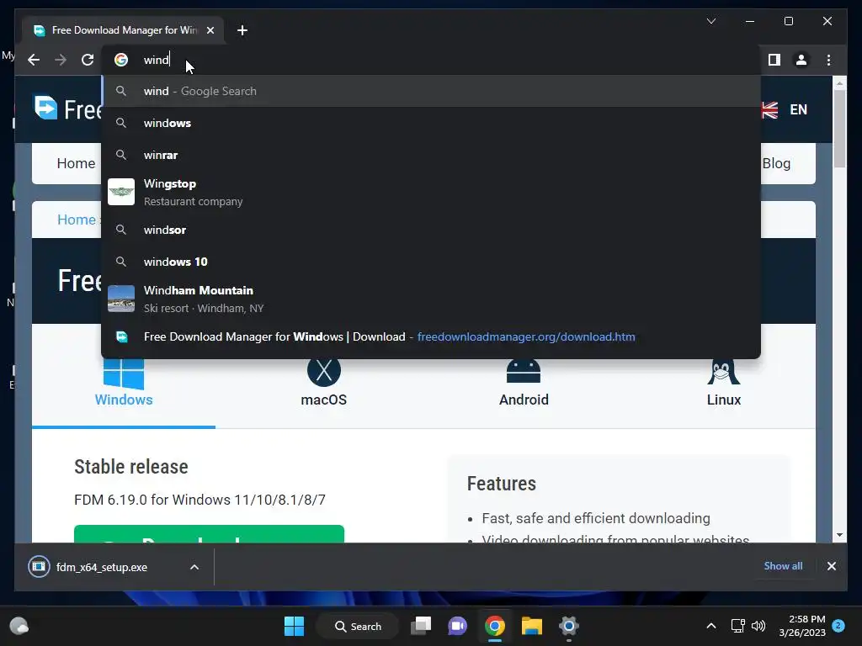Screen dimensions: 862x646
Task: Choose the 'windsor' search suggestion
Action: [x=431, y=230]
